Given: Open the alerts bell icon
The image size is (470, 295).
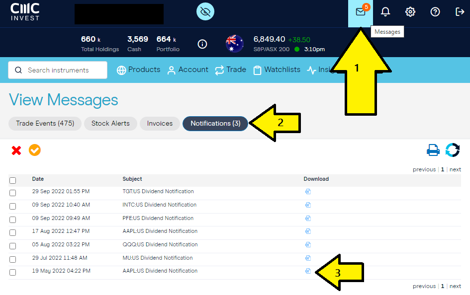Looking at the screenshot, I should coord(385,12).
